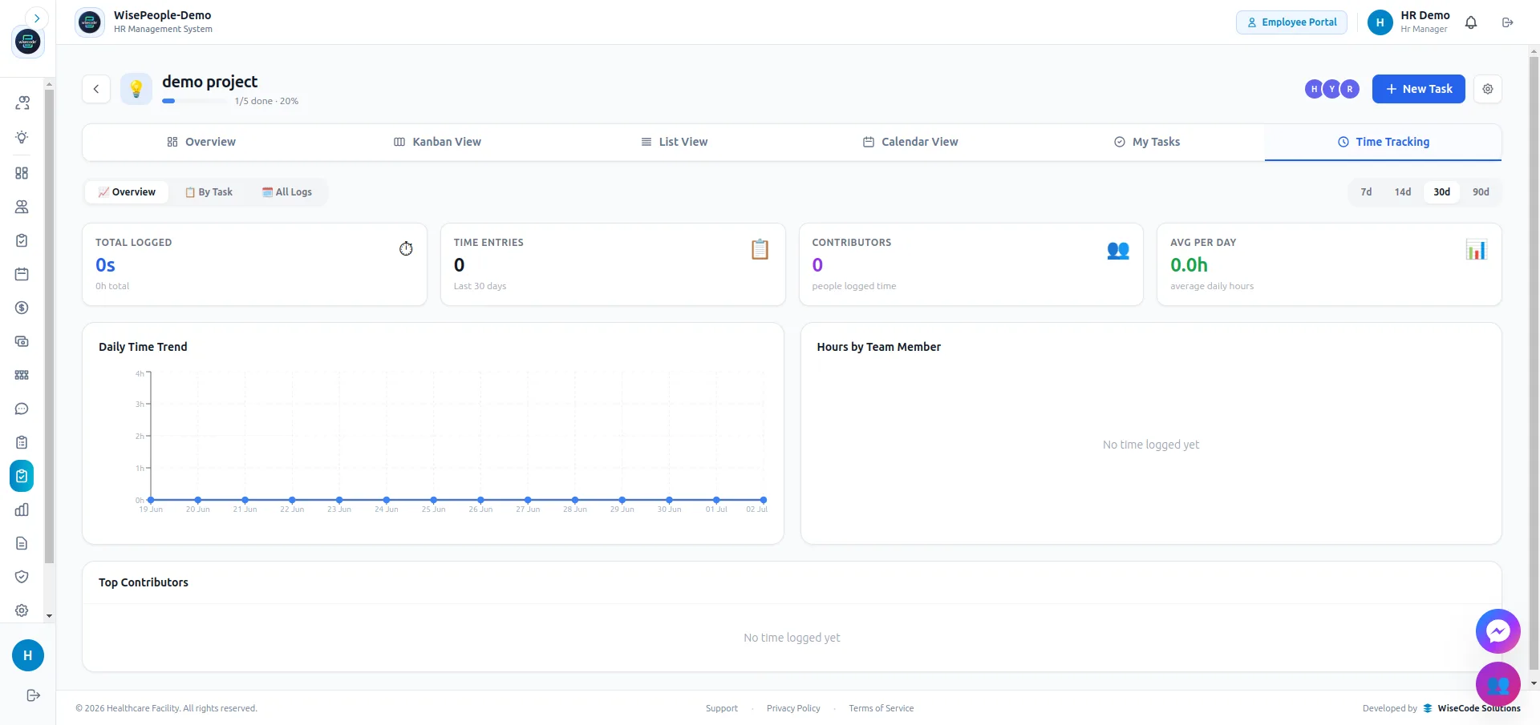
Task: Open the shield check icon in the sidebar
Action: tap(22, 577)
